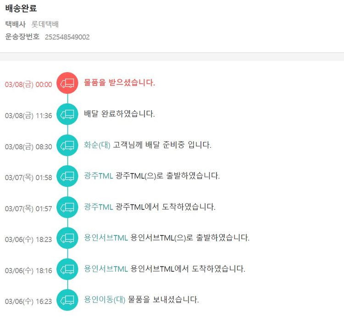Click the red truck icon for 물품을 받으셨습니다
This screenshot has width=344, height=317.
(67, 83)
